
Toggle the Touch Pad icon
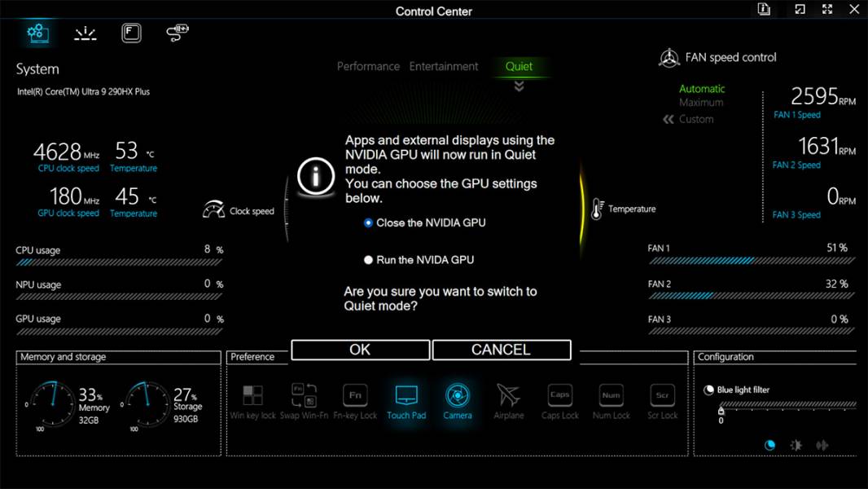coord(406,395)
